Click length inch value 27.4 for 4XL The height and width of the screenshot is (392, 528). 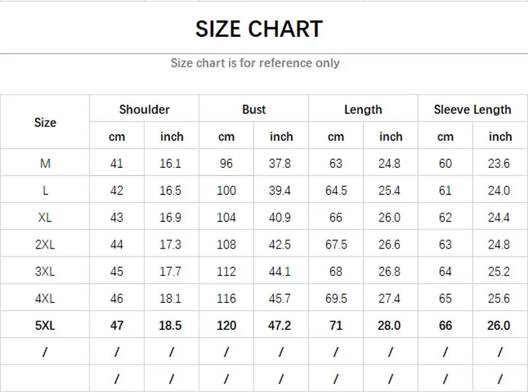pos(390,299)
